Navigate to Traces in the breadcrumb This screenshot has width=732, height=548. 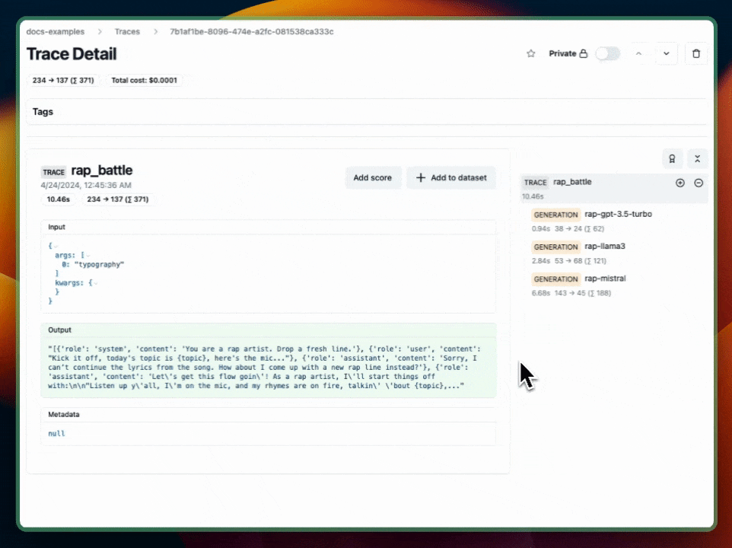coord(127,32)
